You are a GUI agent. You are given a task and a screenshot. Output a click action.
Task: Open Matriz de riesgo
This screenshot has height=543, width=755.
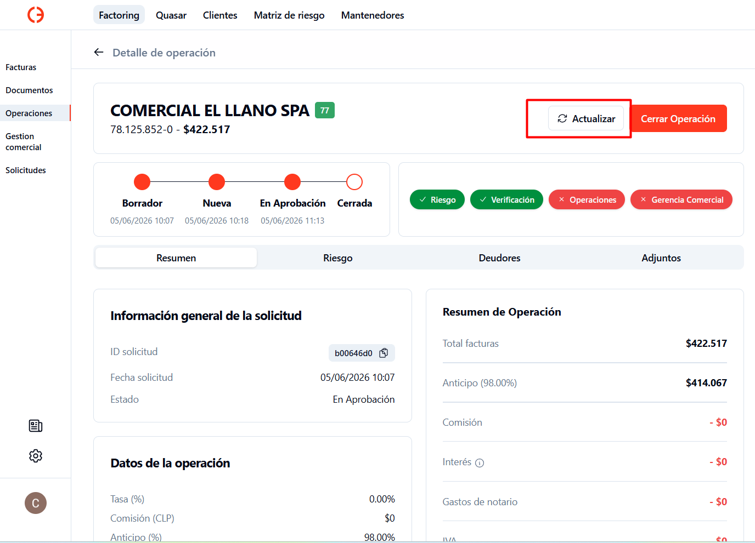(x=289, y=15)
